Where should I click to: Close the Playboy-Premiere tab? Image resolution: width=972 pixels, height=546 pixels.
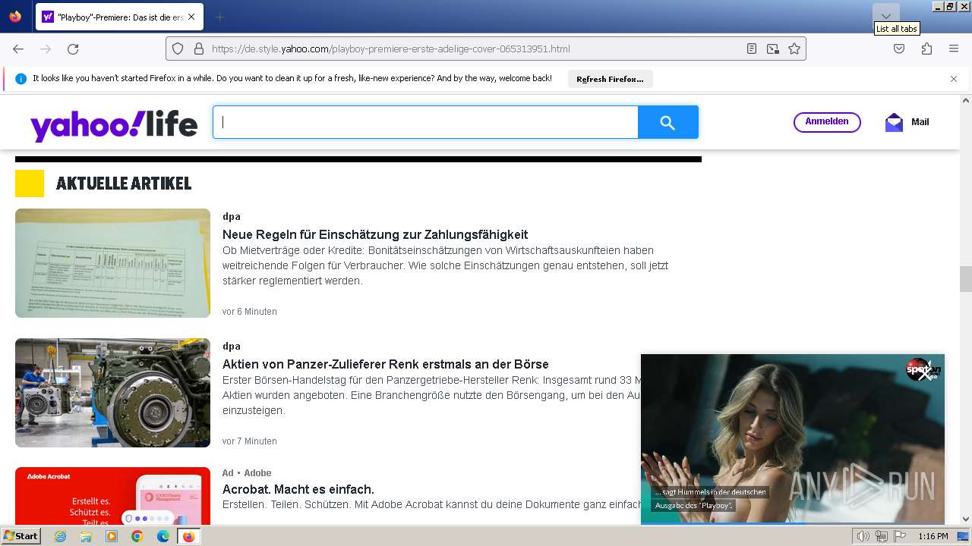pyautogui.click(x=191, y=17)
